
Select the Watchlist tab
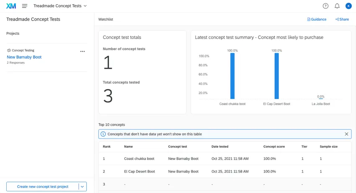[x=106, y=19]
